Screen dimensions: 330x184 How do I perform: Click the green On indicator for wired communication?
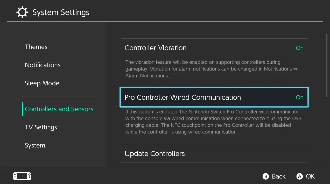click(x=299, y=97)
